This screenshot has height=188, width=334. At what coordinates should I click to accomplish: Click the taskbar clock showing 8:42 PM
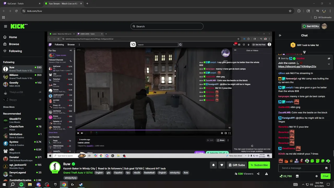coord(319,184)
